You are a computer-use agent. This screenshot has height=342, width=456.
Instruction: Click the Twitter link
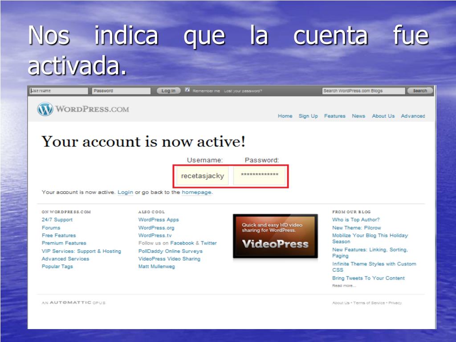(x=208, y=243)
